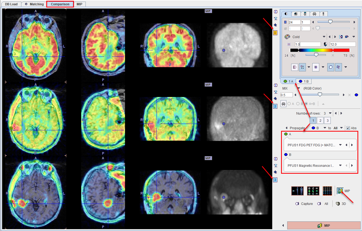Click the lower threshold value field 1.0

click(308, 44)
